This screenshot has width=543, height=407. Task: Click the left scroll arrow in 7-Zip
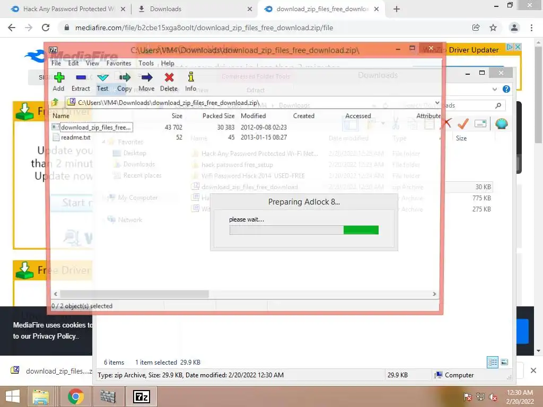(x=55, y=294)
